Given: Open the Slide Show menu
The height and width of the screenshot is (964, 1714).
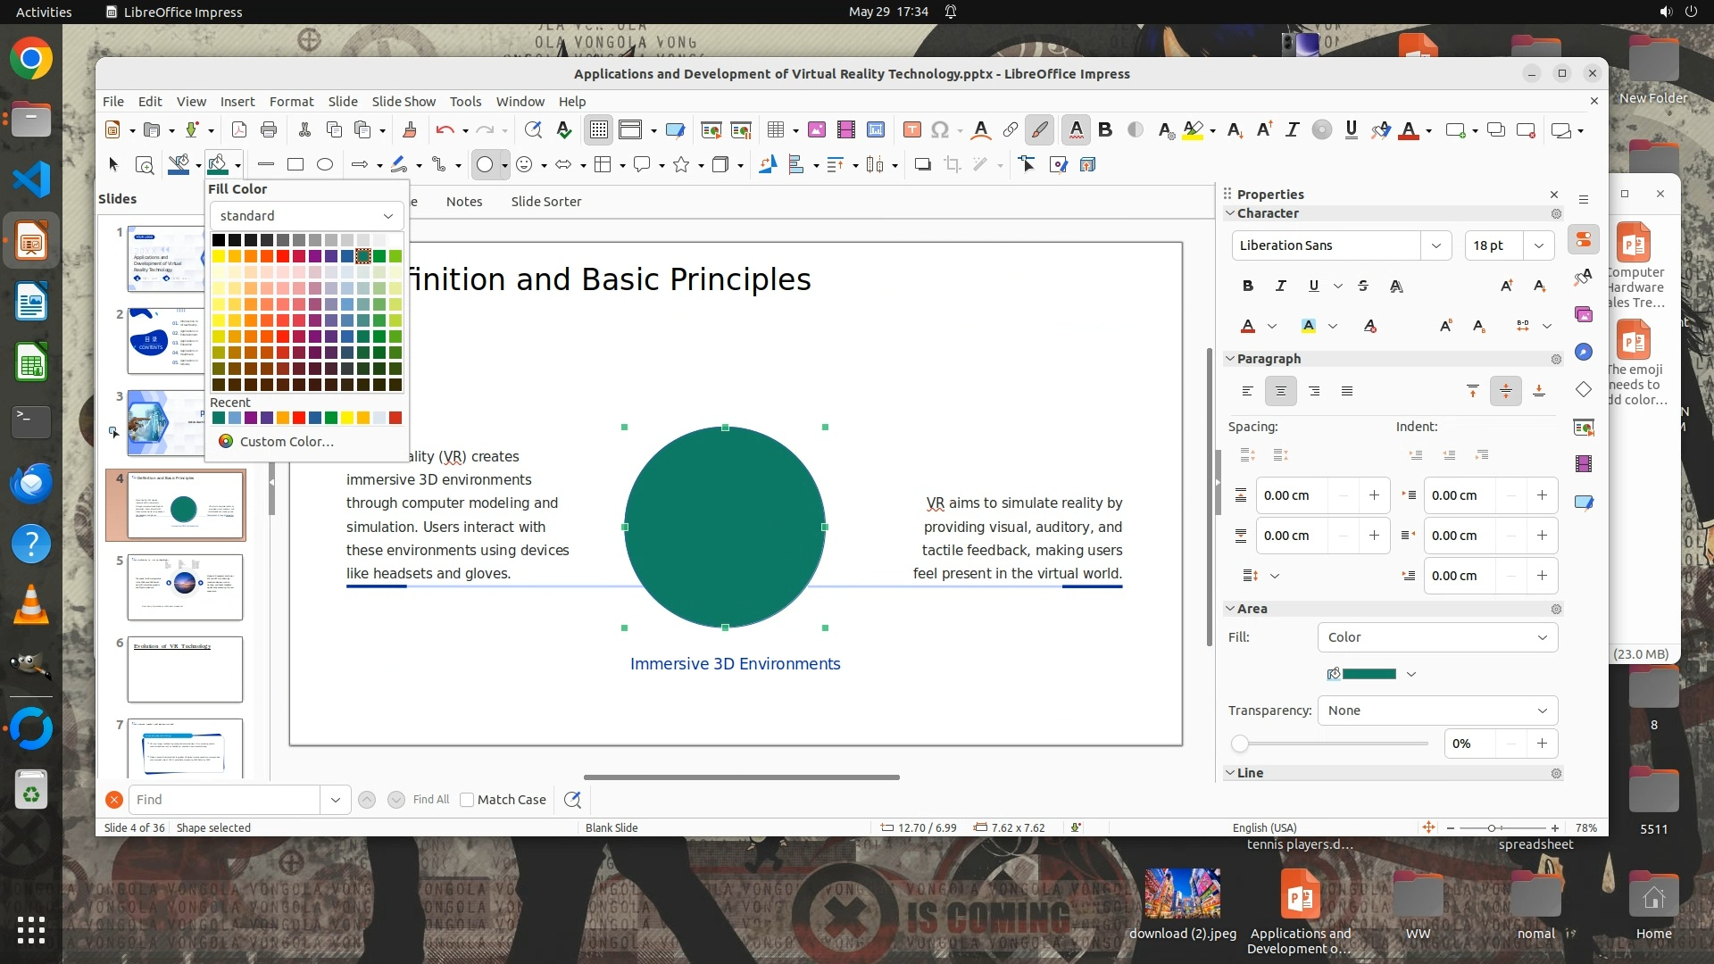Looking at the screenshot, I should [x=404, y=102].
